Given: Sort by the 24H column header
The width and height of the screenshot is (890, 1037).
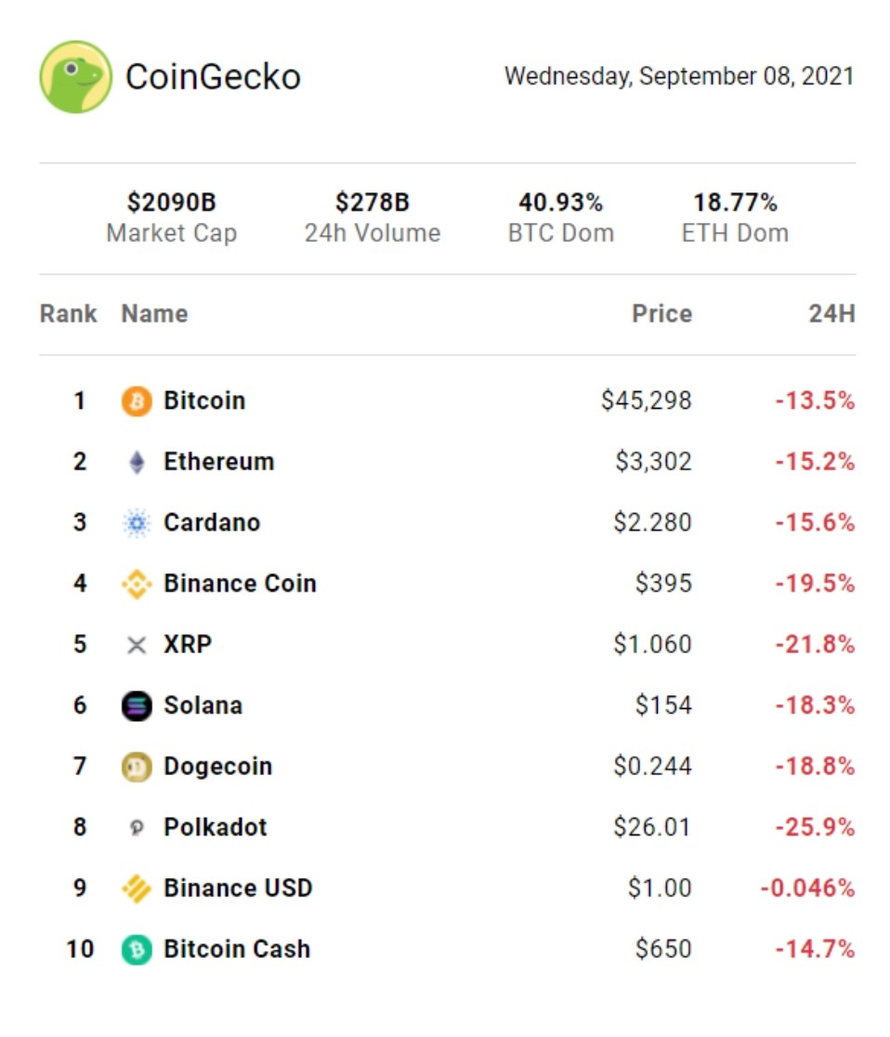Looking at the screenshot, I should [831, 313].
